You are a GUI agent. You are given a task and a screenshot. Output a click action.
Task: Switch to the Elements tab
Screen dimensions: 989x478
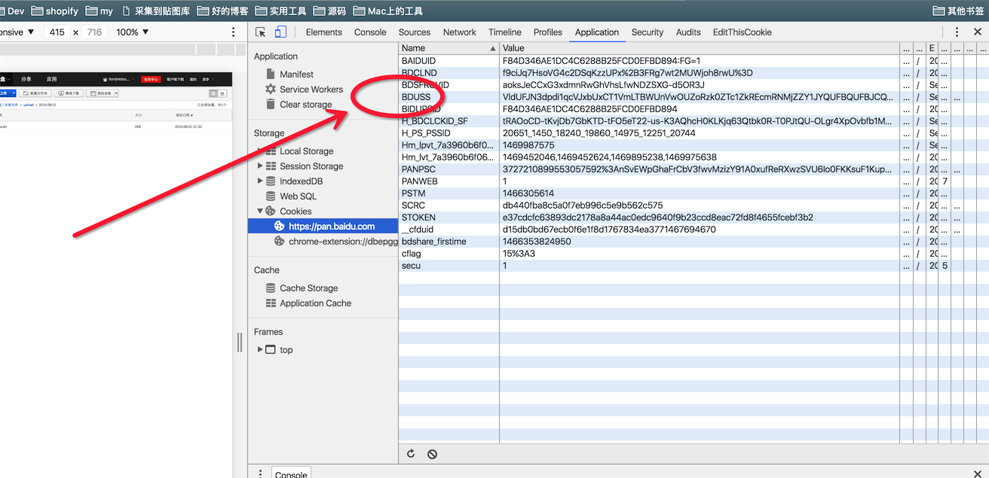coord(324,32)
